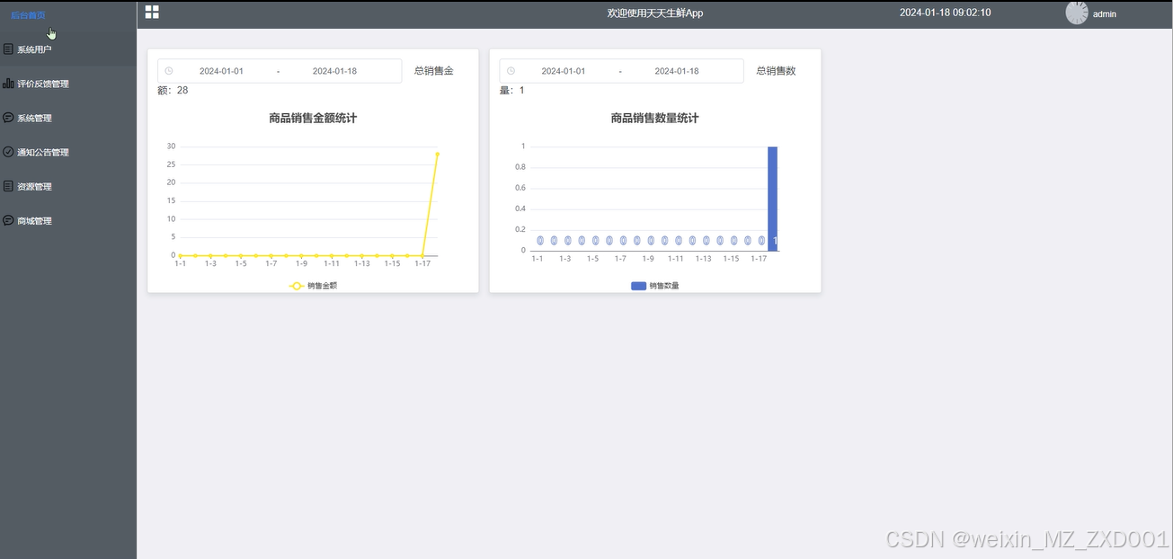Image resolution: width=1173 pixels, height=559 pixels.
Task: Click the 欢迎使用天天生鲜App header text
Action: click(x=655, y=13)
